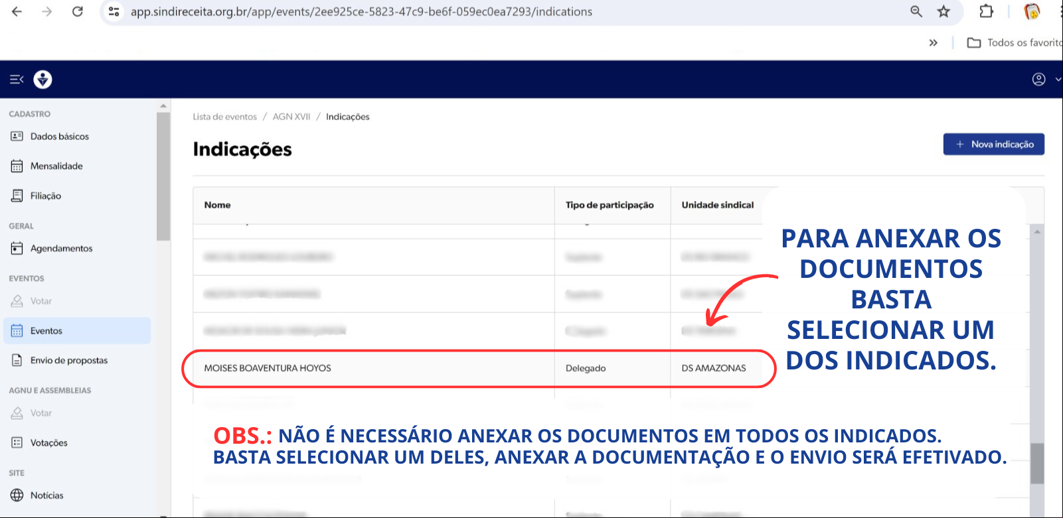Go forward with browser forward arrow
Image resolution: width=1063 pixels, height=518 pixels.
(x=46, y=11)
